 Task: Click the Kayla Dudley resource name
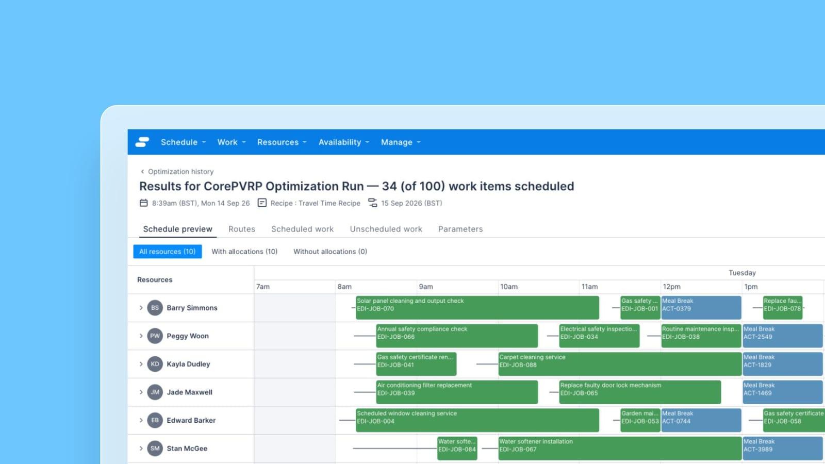(x=188, y=364)
